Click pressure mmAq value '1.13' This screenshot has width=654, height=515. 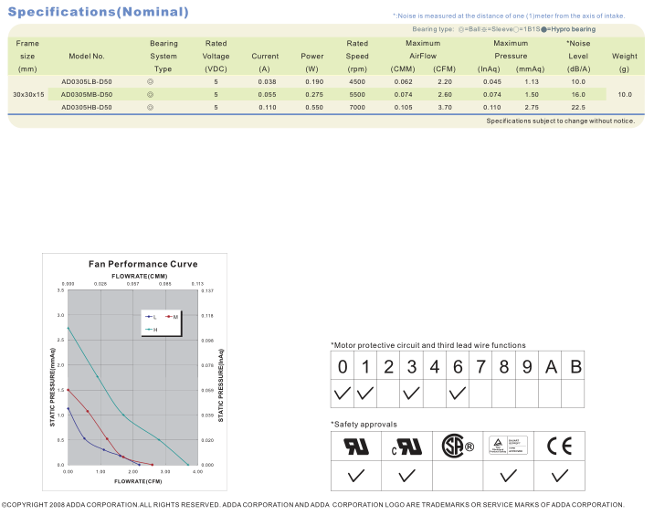[x=532, y=82]
